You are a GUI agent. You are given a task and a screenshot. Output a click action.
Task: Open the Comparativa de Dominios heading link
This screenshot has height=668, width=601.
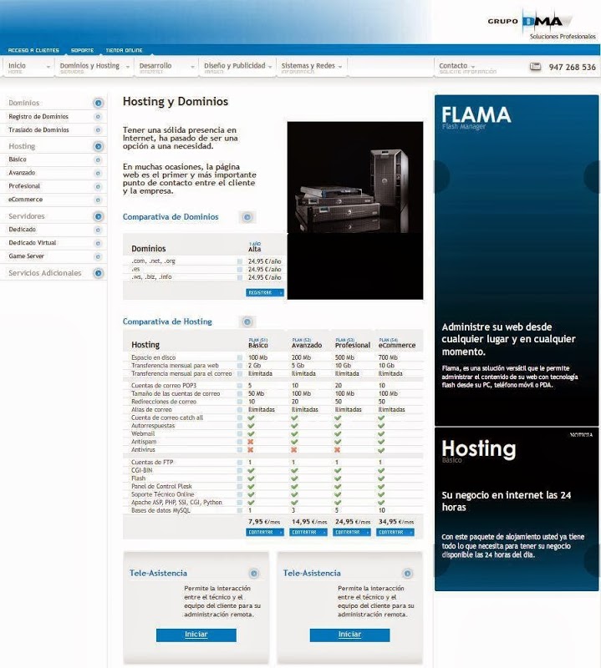[x=171, y=217]
